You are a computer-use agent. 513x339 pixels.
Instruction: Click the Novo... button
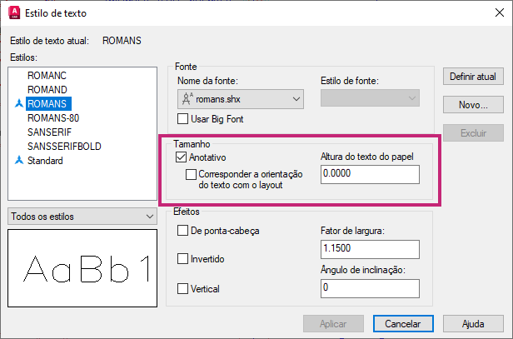click(x=473, y=105)
